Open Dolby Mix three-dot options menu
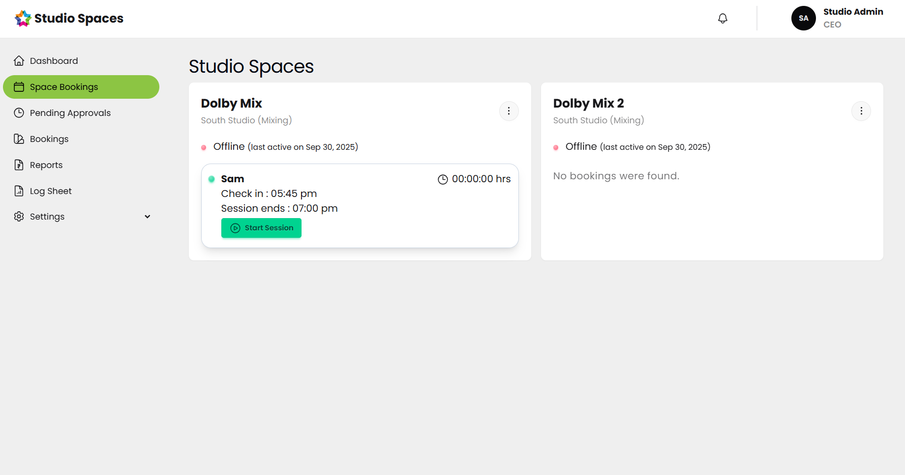Image resolution: width=905 pixels, height=475 pixels. (509, 111)
